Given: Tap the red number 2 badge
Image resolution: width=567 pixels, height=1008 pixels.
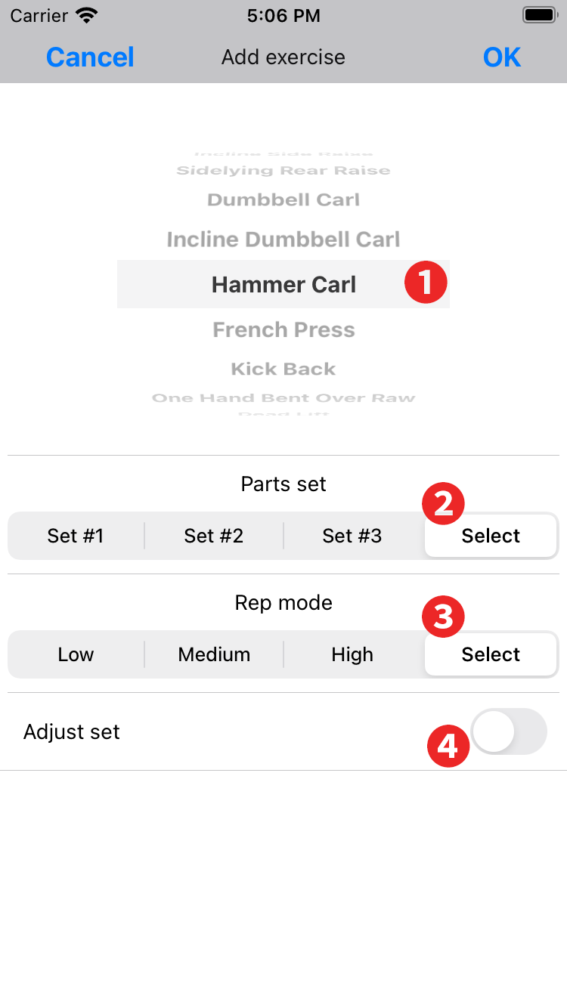Looking at the screenshot, I should [443, 504].
